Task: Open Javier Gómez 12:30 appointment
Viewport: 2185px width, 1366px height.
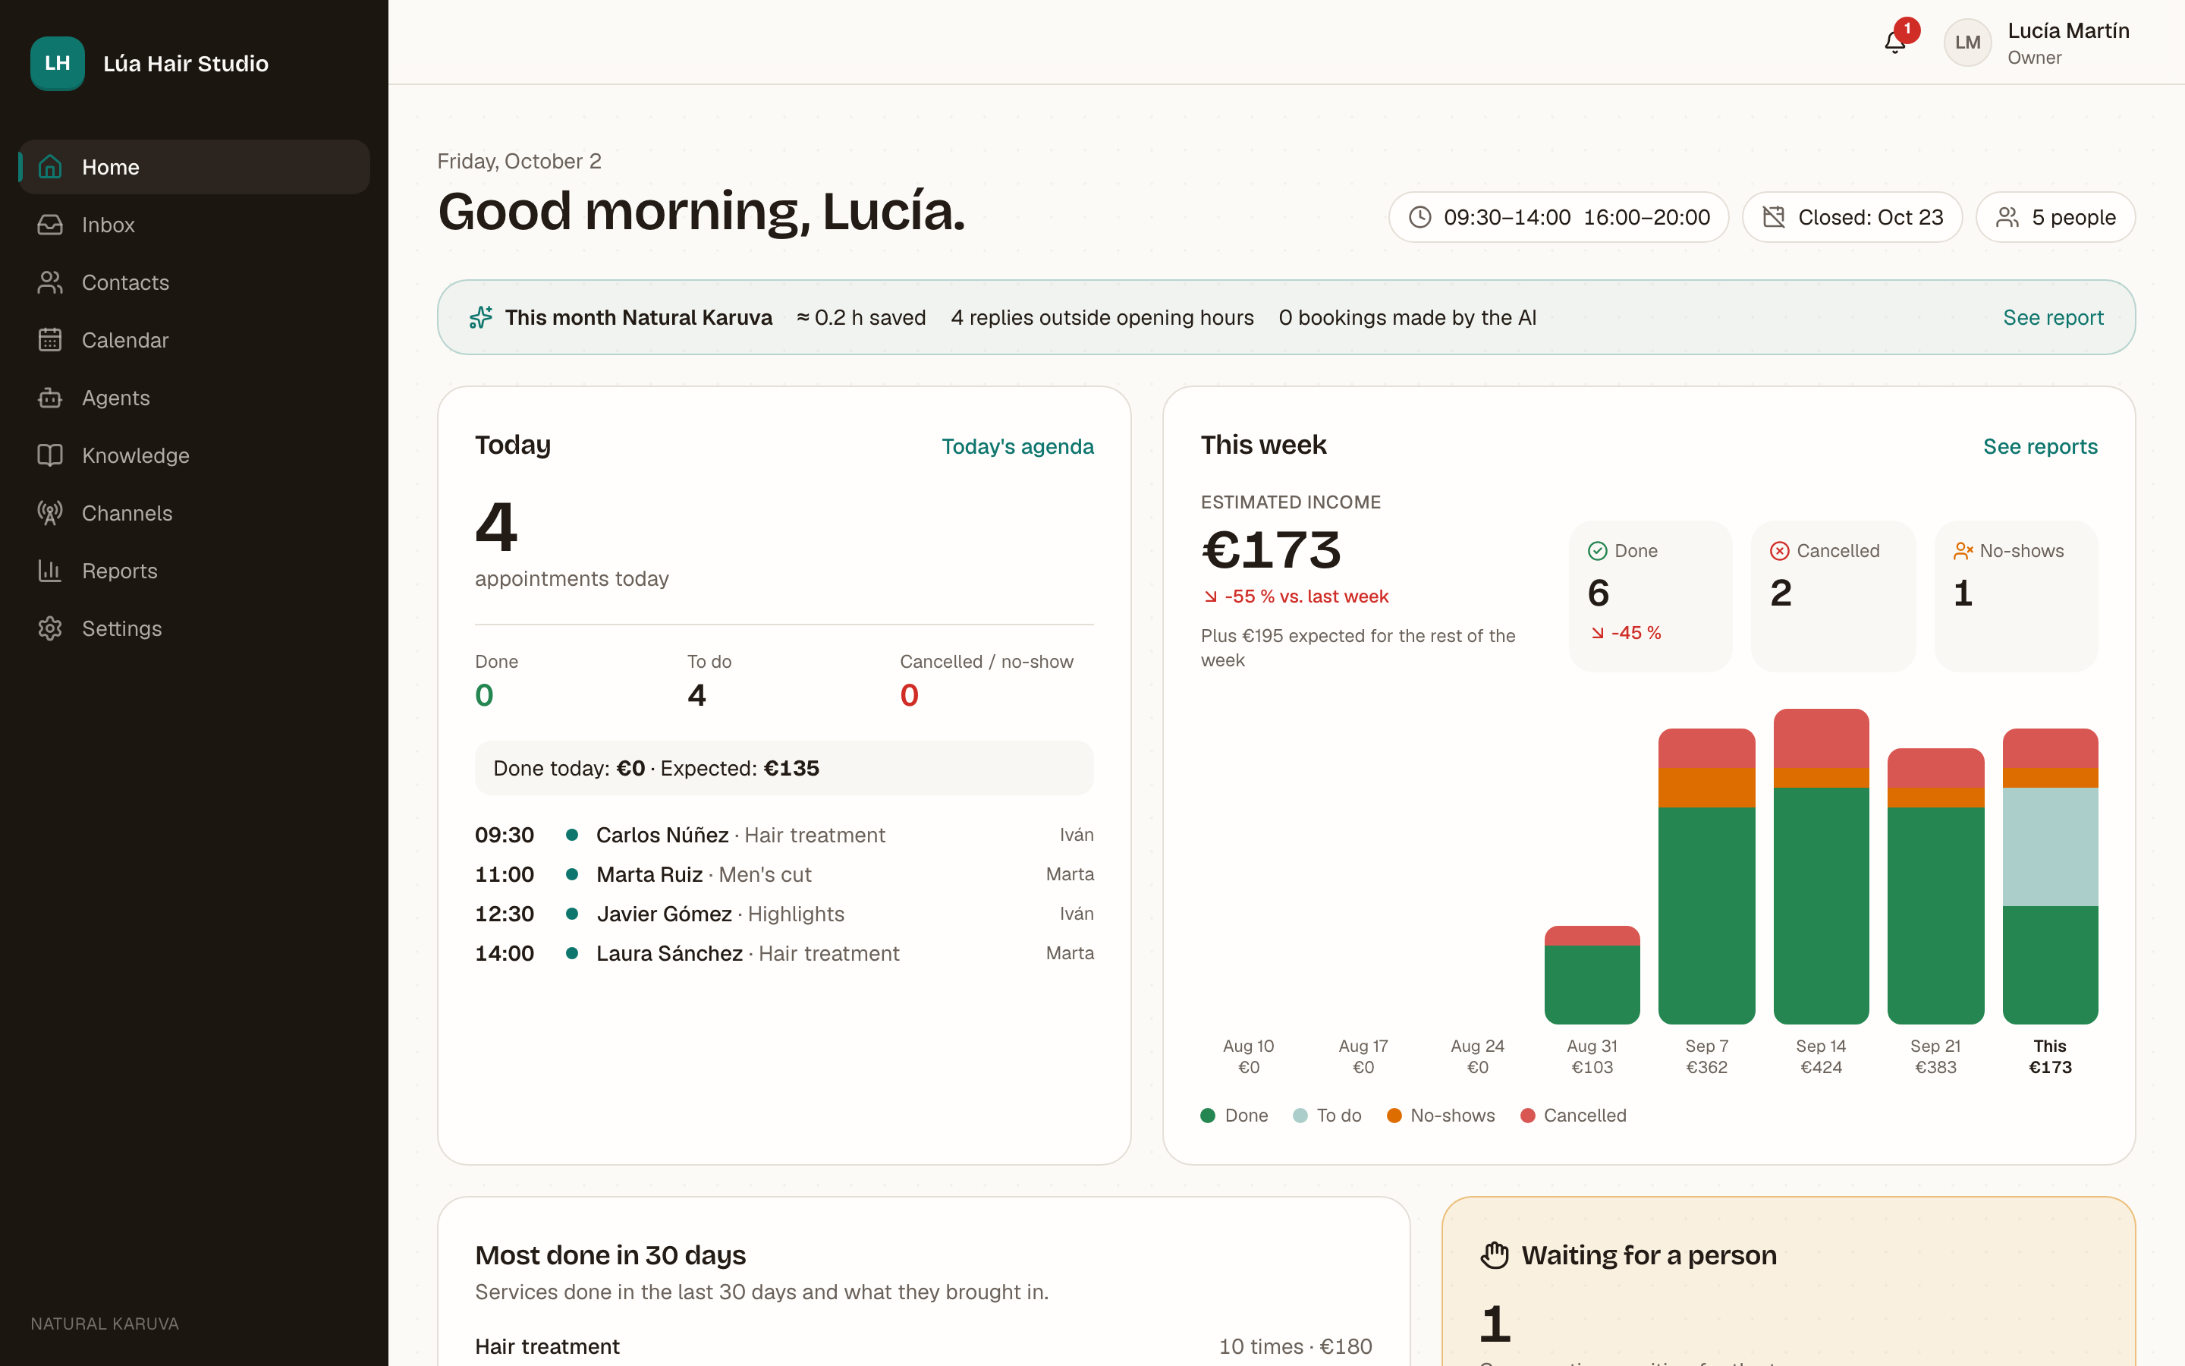Action: [x=784, y=914]
